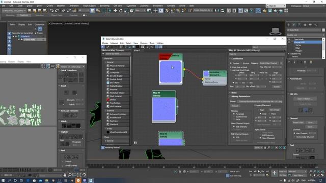Image resolution: width=326 pixels, height=183 pixels.
Task: Click the large plus Set Key icon
Action: click(x=275, y=173)
